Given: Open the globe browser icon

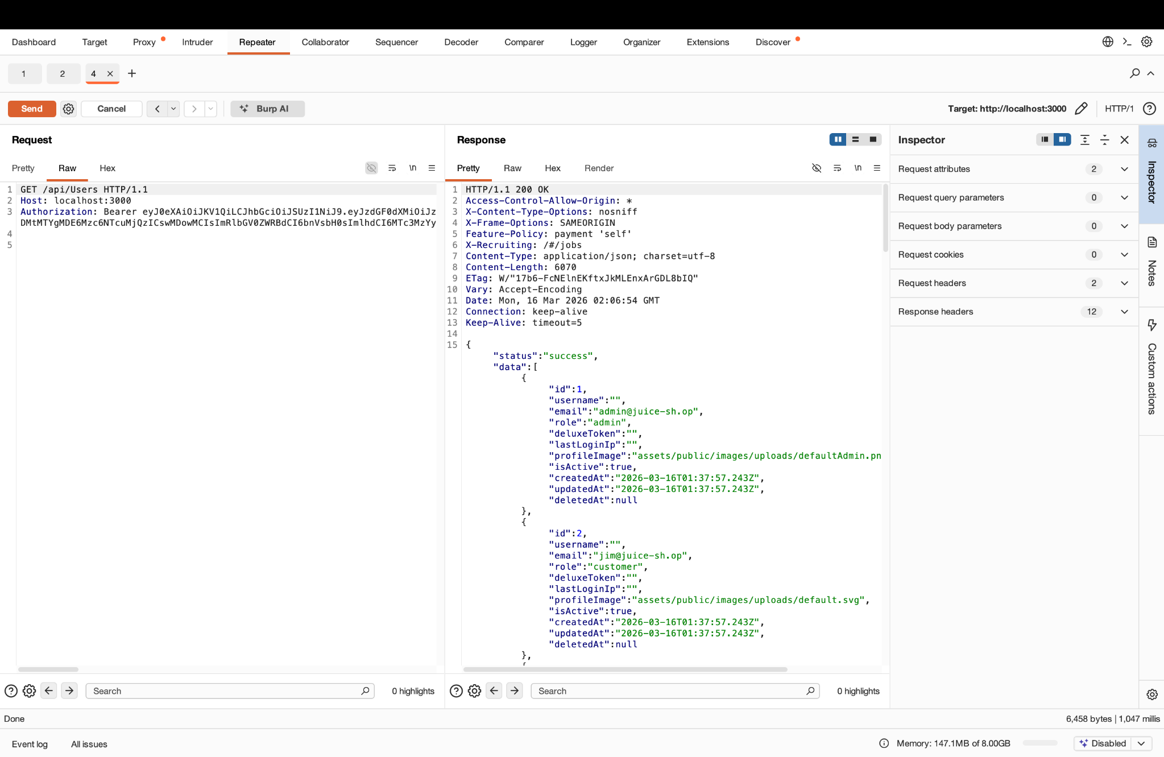Looking at the screenshot, I should (x=1108, y=42).
